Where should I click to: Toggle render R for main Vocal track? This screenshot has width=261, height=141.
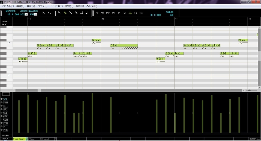click(26, 139)
